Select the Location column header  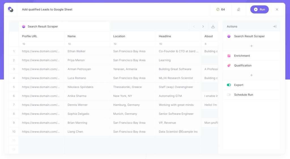pyautogui.click(x=119, y=36)
